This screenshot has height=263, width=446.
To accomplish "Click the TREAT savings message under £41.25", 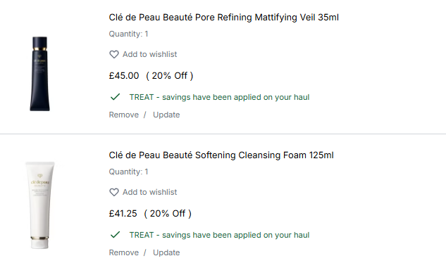I will 219,235.
